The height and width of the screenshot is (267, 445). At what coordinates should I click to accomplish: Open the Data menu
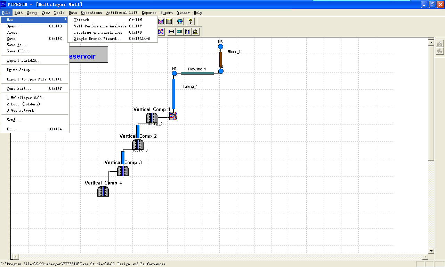tap(73, 12)
